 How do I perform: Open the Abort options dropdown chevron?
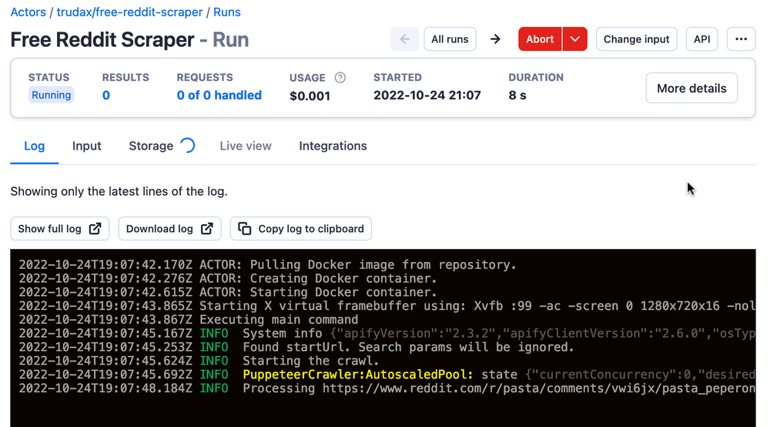(575, 39)
